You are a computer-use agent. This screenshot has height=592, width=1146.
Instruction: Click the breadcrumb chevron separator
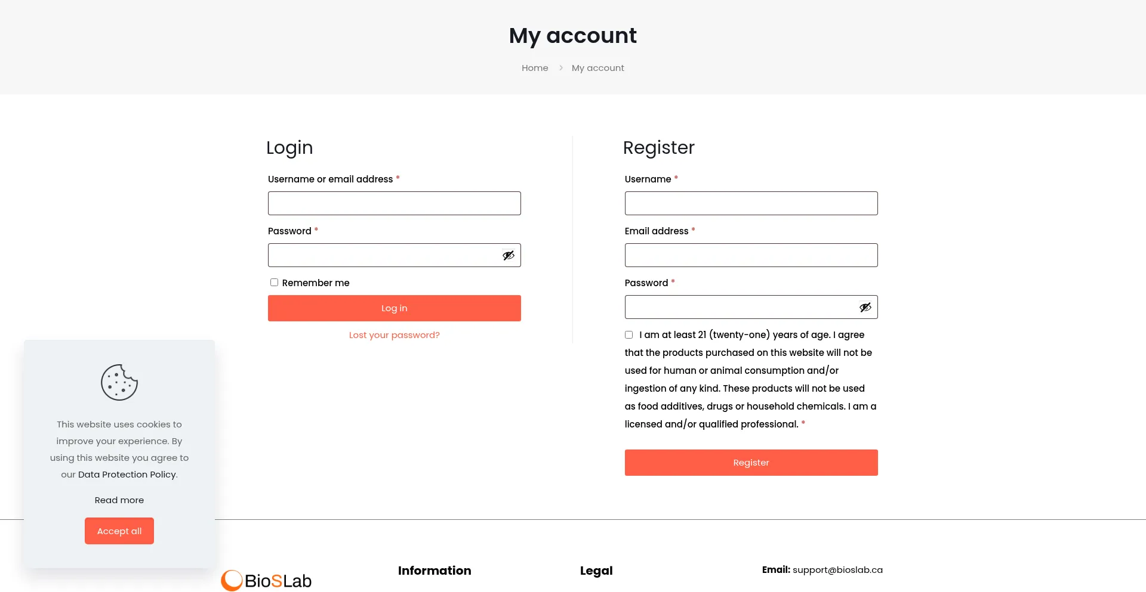[560, 68]
